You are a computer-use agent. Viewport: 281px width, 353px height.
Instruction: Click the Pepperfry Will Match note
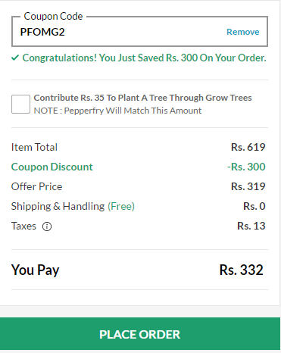pyautogui.click(x=117, y=111)
